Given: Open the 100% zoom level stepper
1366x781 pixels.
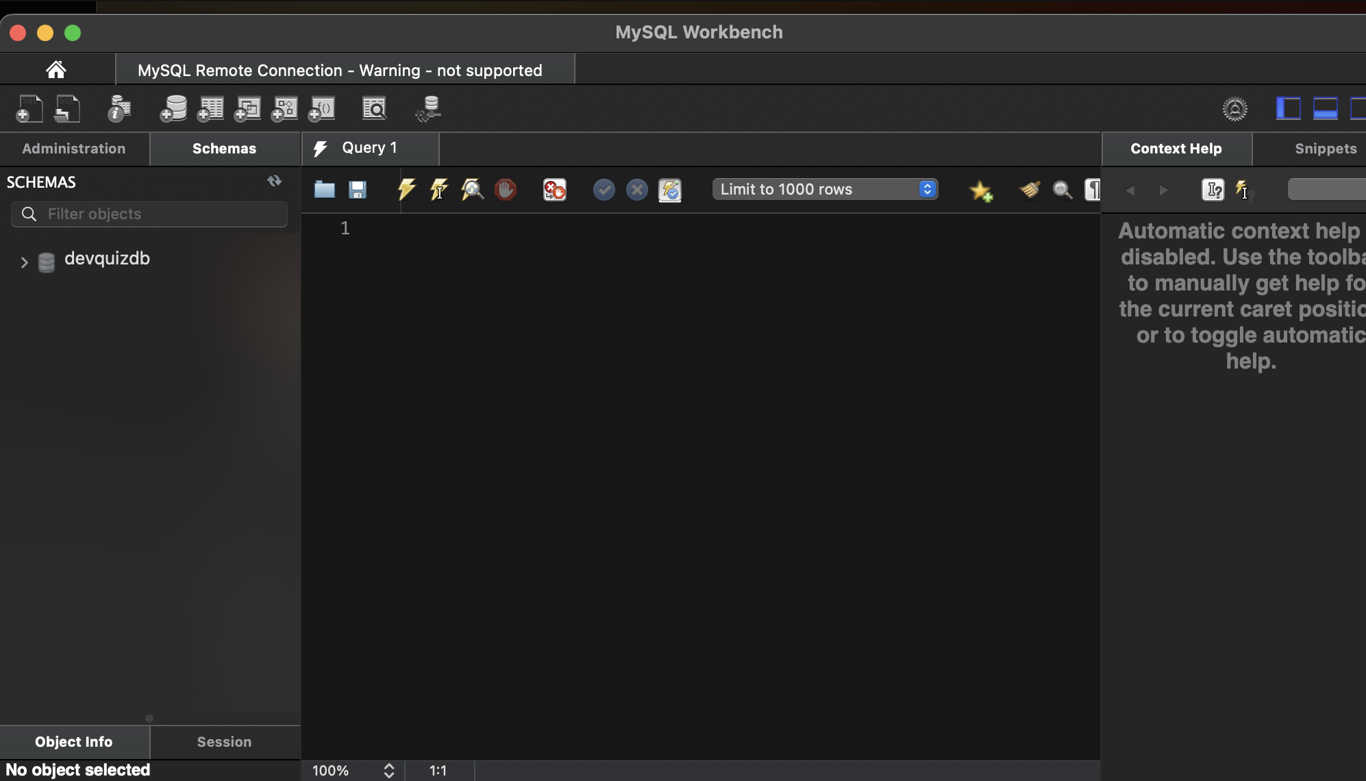Looking at the screenshot, I should [x=388, y=771].
